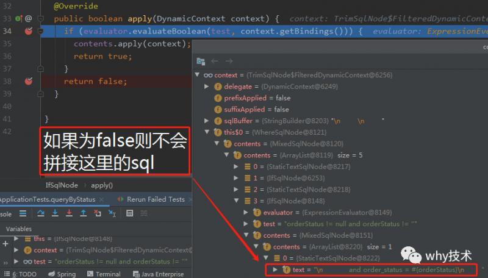488x278 pixels.
Task: Toggle the breakpoint on line 38
Action: [x=29, y=81]
